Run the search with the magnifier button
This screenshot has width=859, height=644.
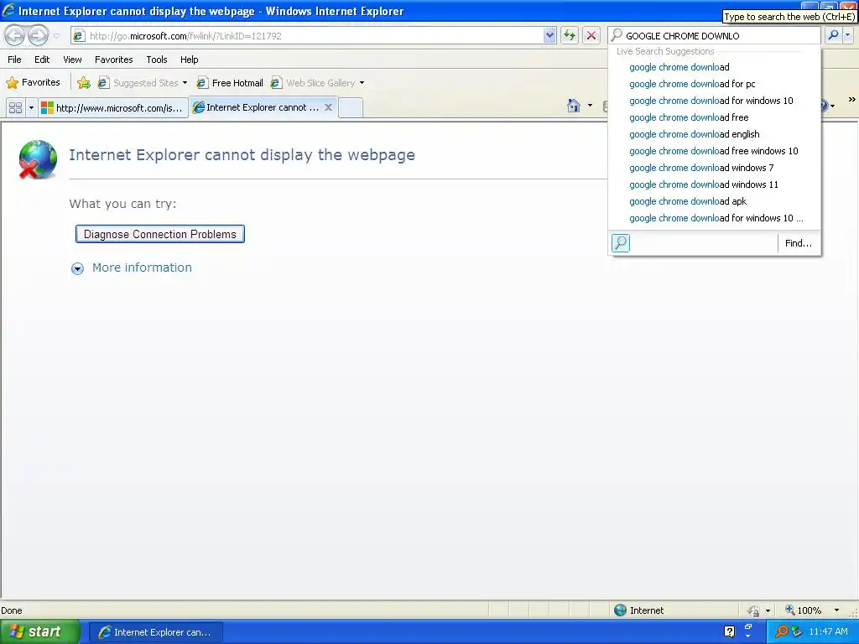(x=833, y=35)
